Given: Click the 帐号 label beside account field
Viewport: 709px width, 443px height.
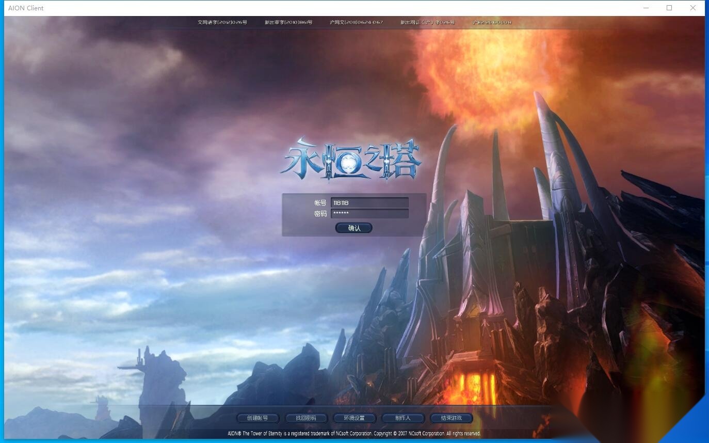Looking at the screenshot, I should 320,203.
